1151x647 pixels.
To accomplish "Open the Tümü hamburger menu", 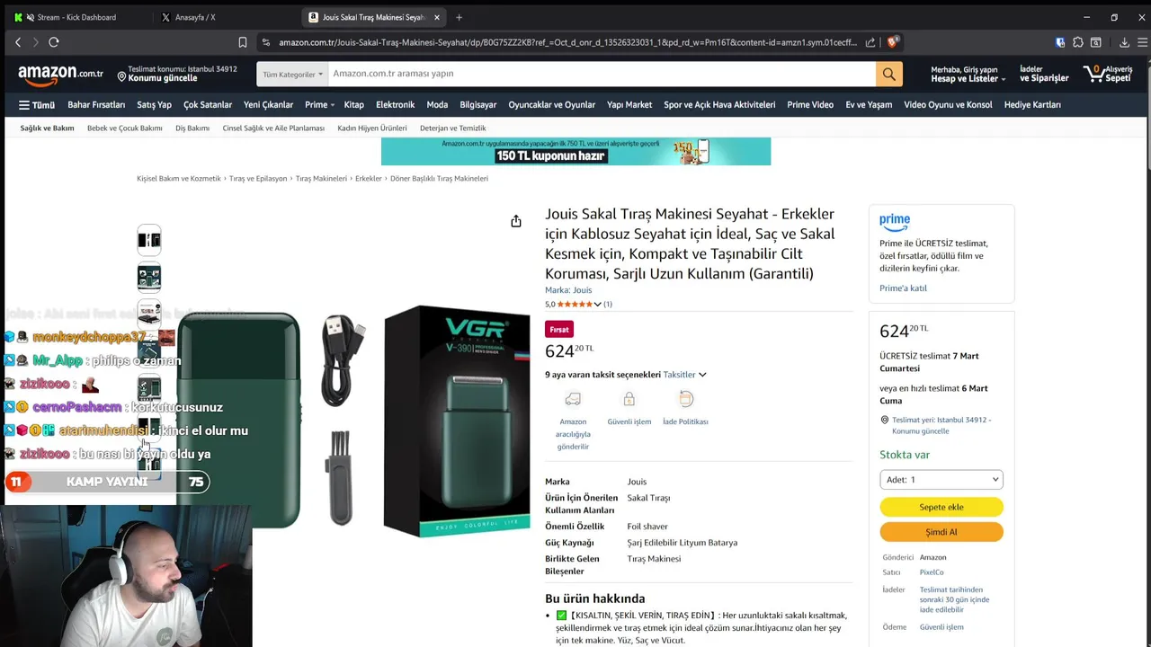I will [x=37, y=105].
